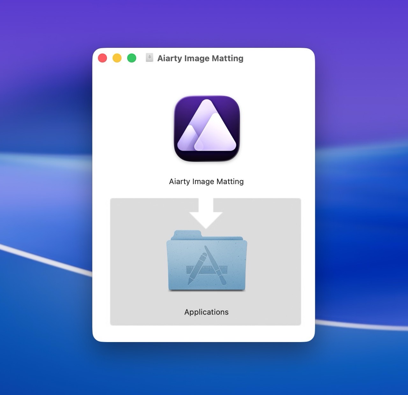Select the "Aiarty Image Matting" label below icon
Image resolution: width=408 pixels, height=395 pixels.
206,182
